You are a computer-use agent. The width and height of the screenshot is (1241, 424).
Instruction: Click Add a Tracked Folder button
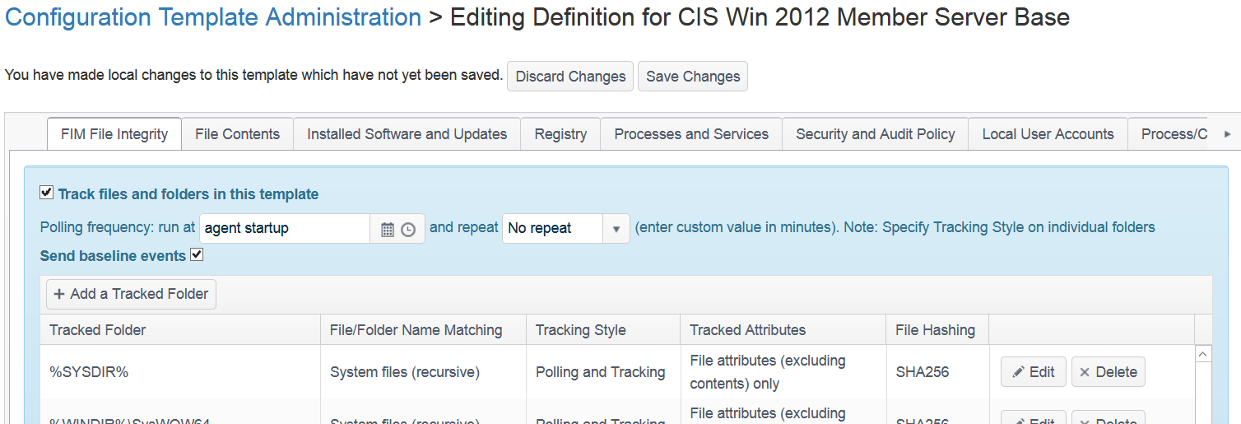pos(131,294)
